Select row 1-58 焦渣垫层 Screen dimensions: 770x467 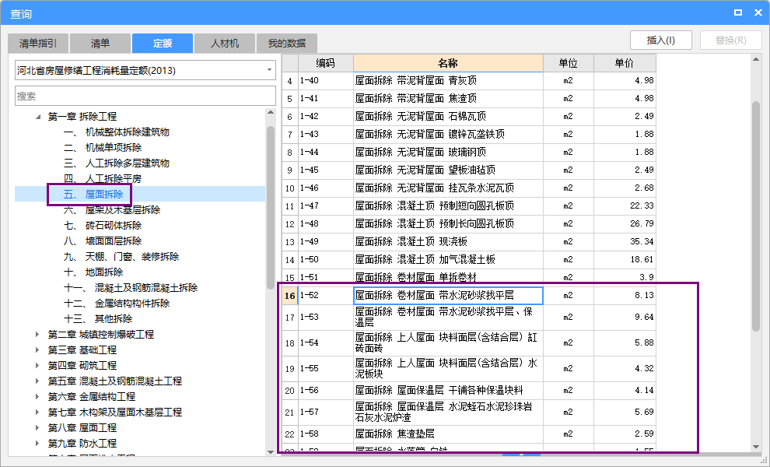(469, 434)
